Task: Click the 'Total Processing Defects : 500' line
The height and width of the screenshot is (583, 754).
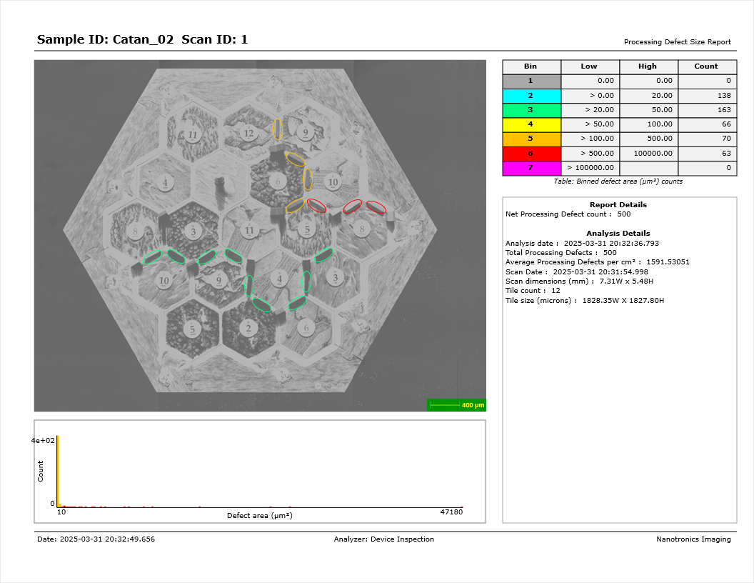Action: click(561, 253)
